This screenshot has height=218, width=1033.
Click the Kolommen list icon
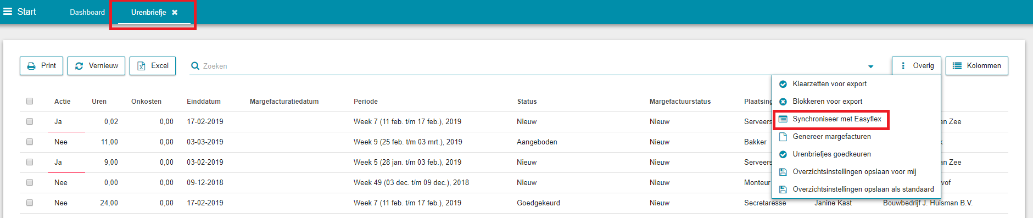coord(957,66)
